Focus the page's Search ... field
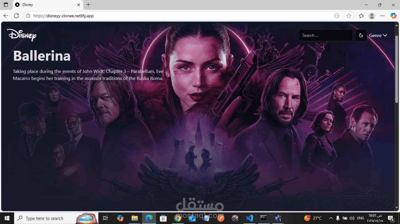 [326, 35]
